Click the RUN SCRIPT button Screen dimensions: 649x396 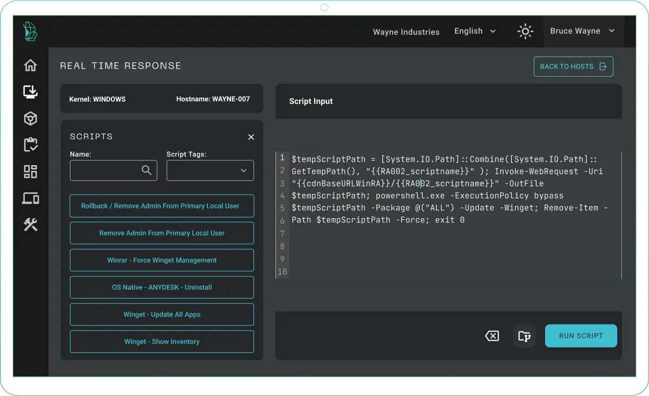point(581,336)
